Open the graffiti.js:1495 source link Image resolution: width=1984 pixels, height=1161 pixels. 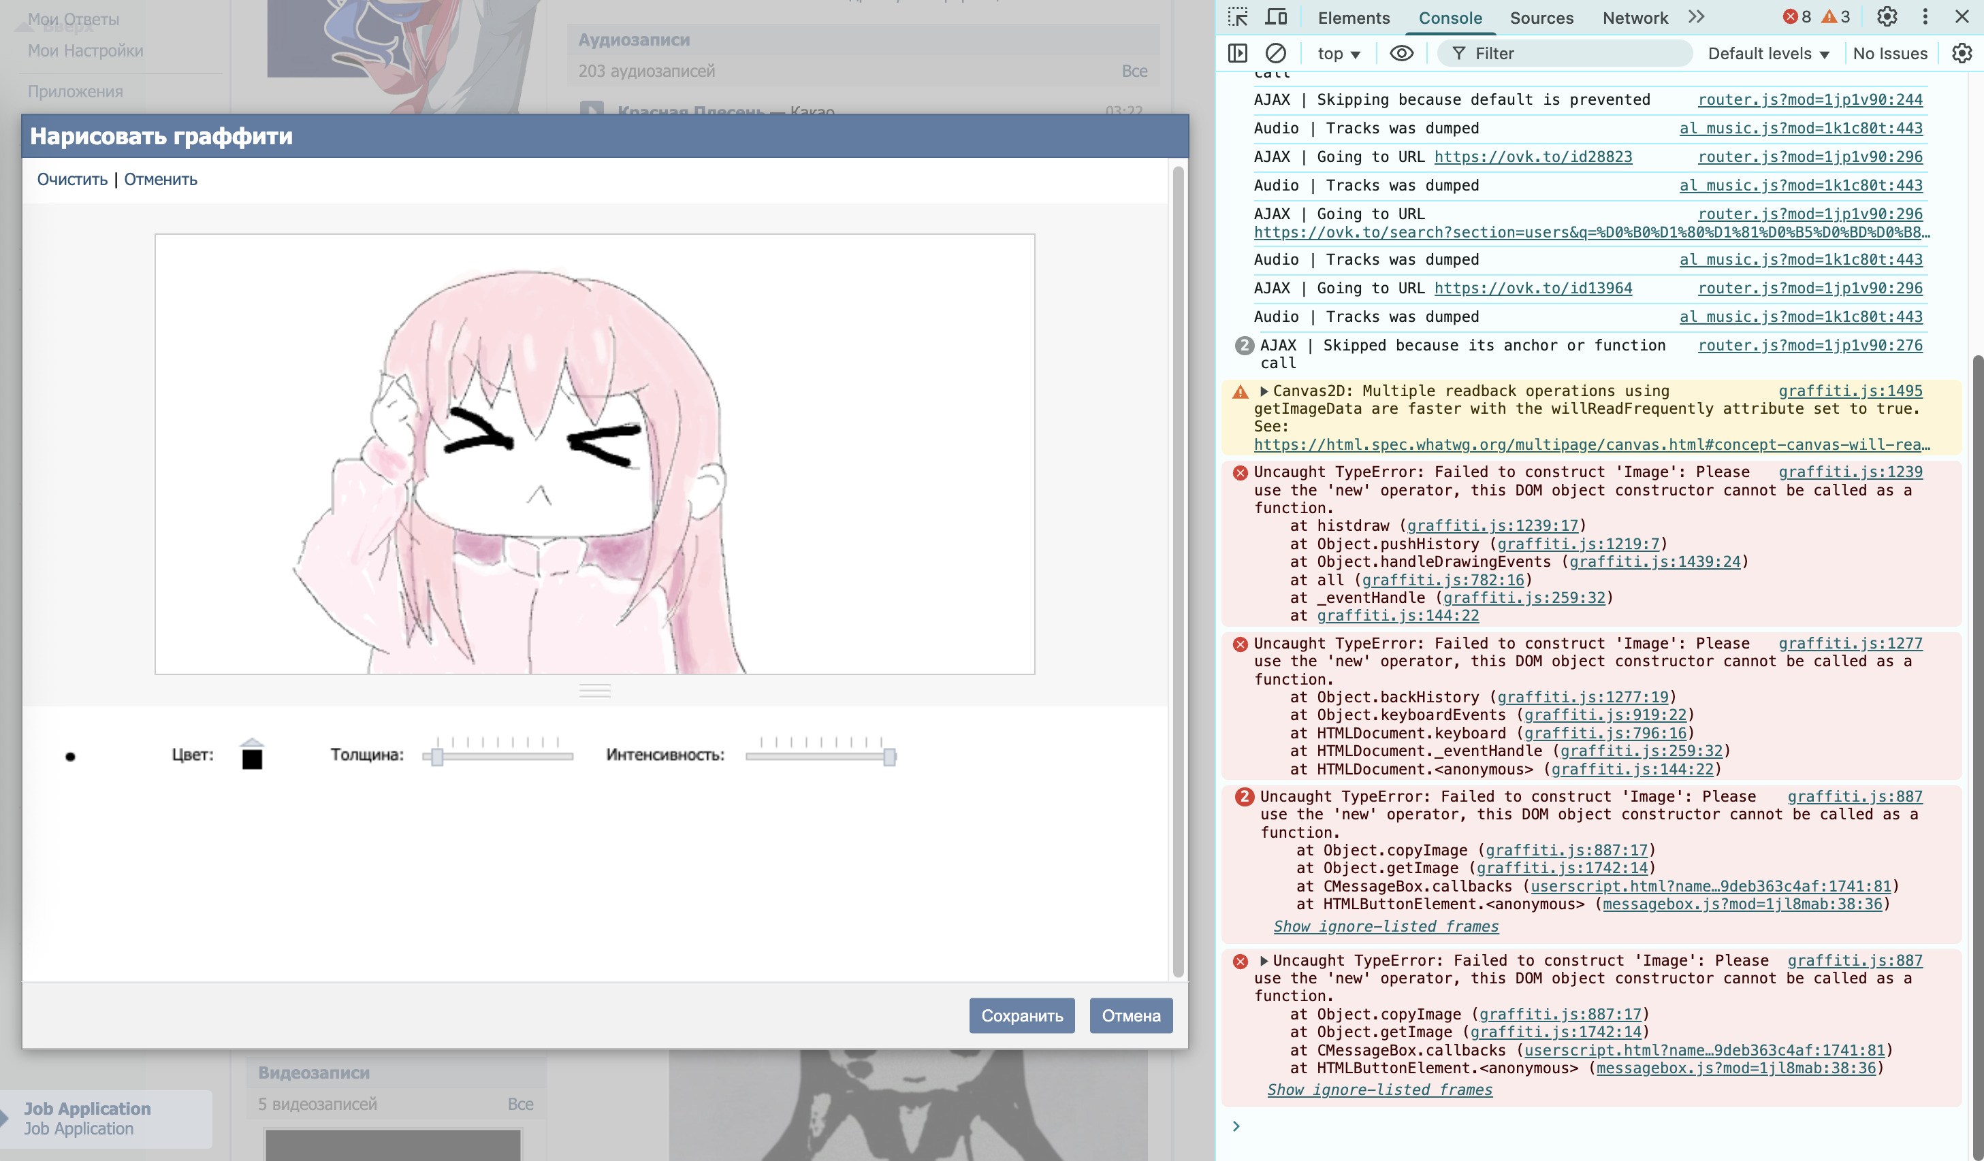[x=1850, y=391]
